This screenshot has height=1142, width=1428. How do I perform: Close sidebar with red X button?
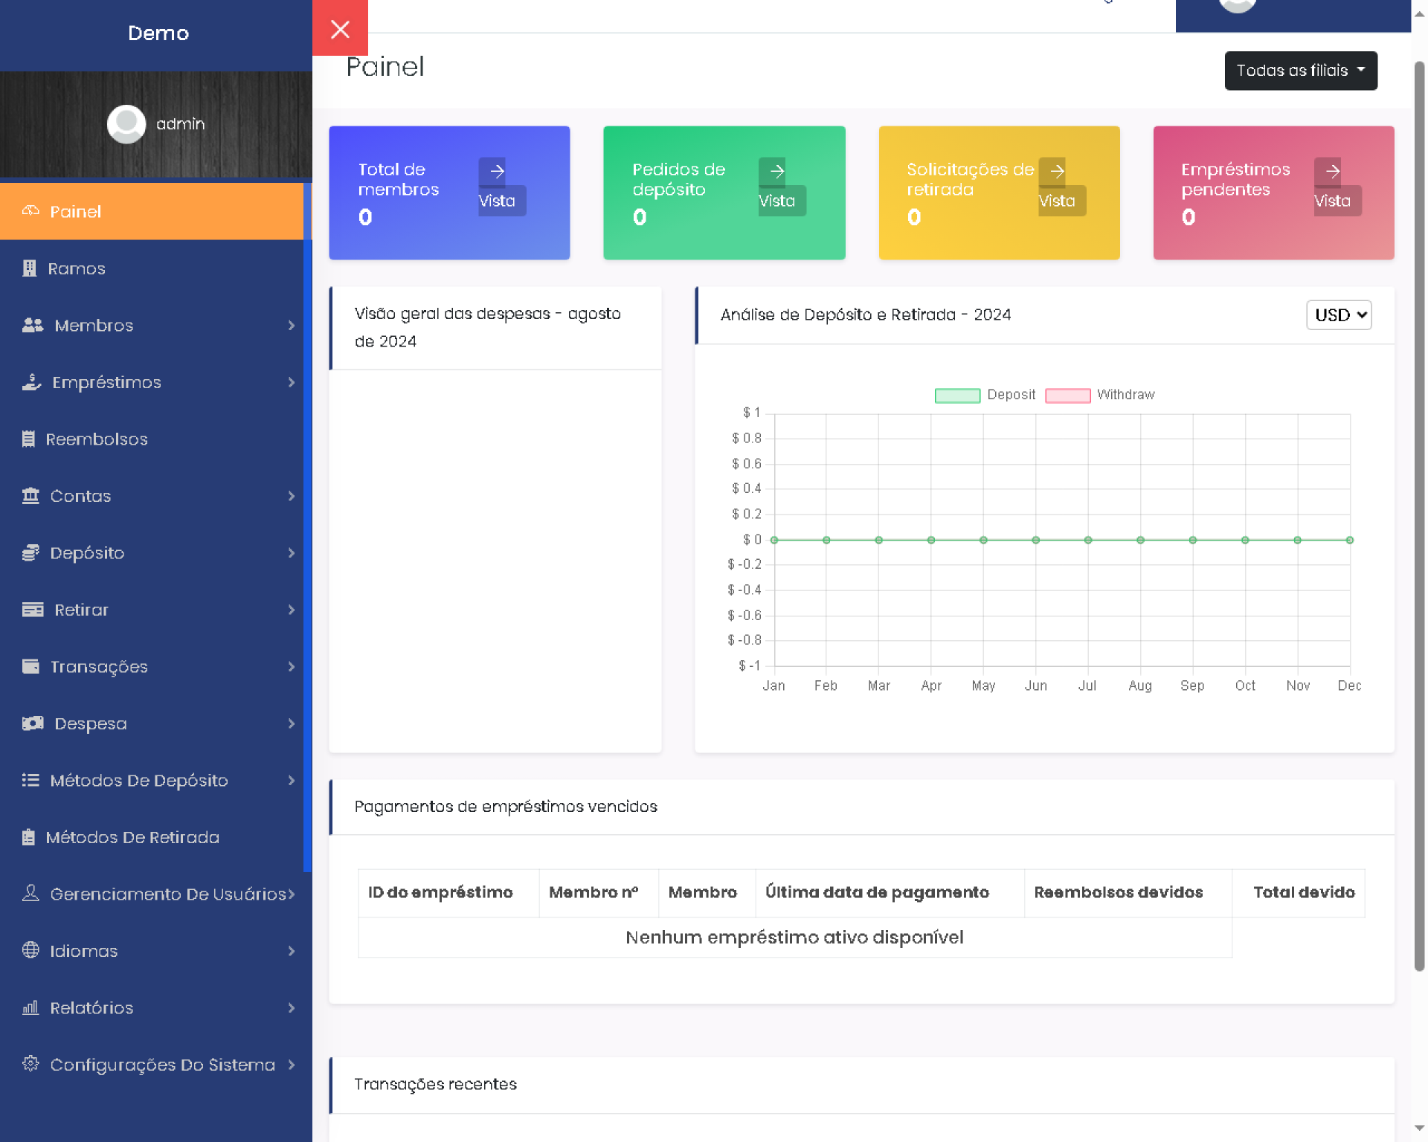[x=340, y=29]
